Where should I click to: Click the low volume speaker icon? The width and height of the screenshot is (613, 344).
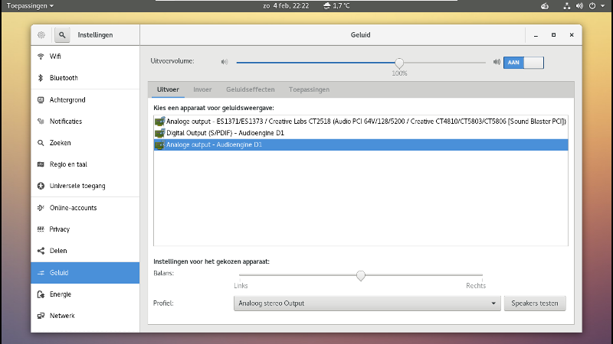point(224,62)
